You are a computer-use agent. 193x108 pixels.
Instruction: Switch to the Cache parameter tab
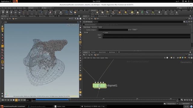[100, 27]
